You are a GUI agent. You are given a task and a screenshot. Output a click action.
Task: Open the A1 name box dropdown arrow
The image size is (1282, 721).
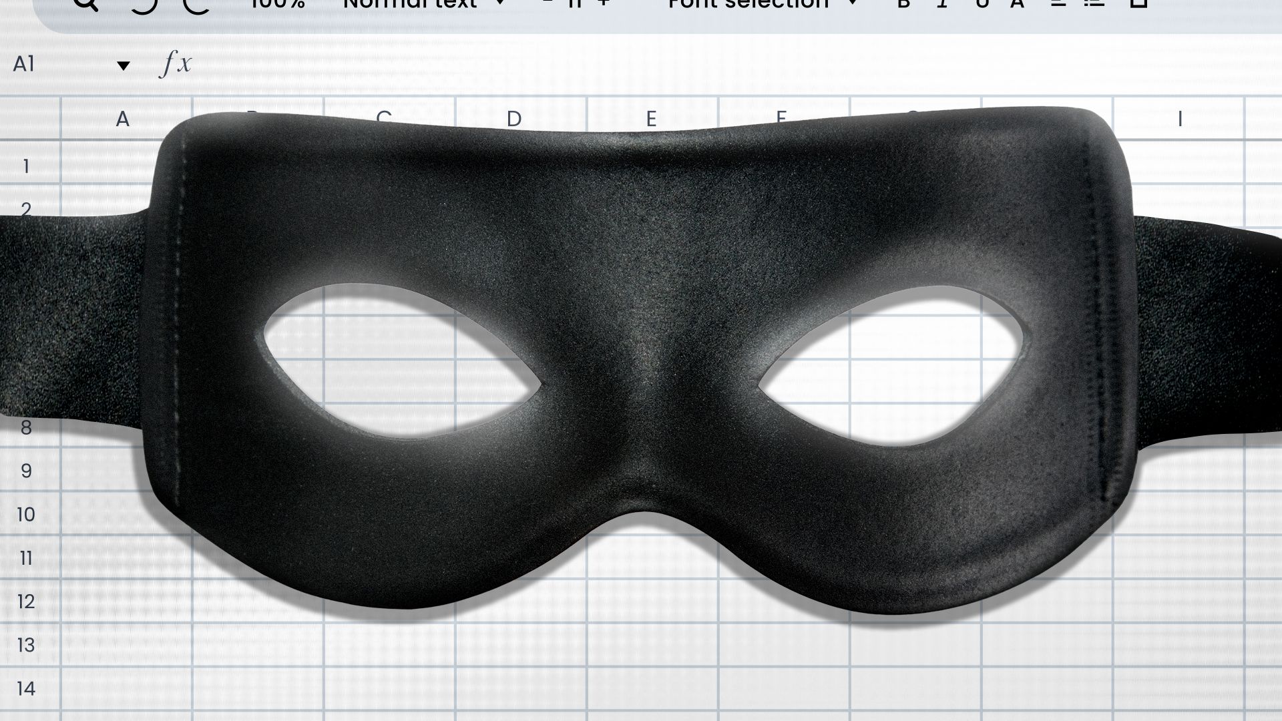(x=124, y=65)
